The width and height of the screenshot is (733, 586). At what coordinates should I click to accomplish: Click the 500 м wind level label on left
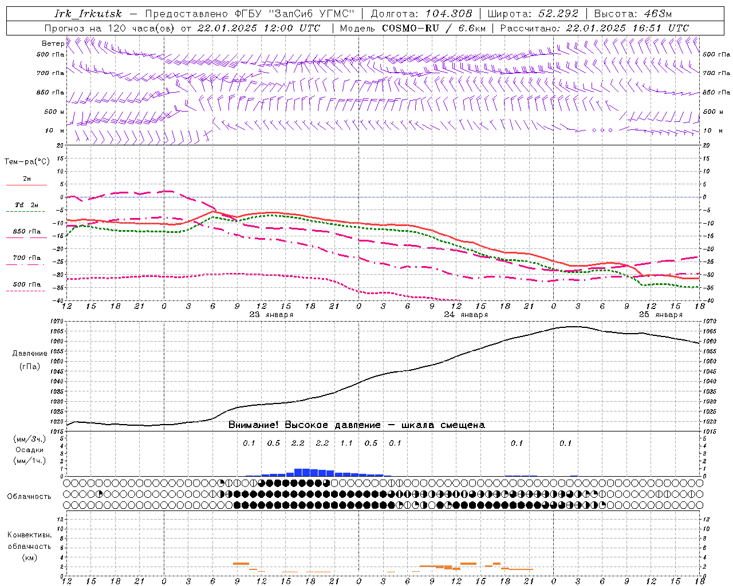[x=54, y=112]
